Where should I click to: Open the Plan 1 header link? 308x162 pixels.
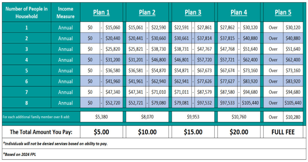point(101,12)
